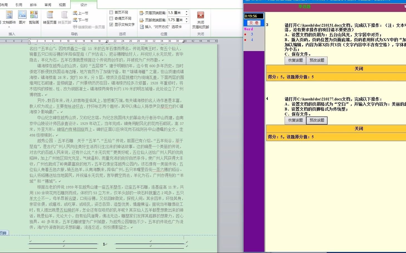
Task: Switch to the 视图 ribbon tab
Action: pos(62,5)
